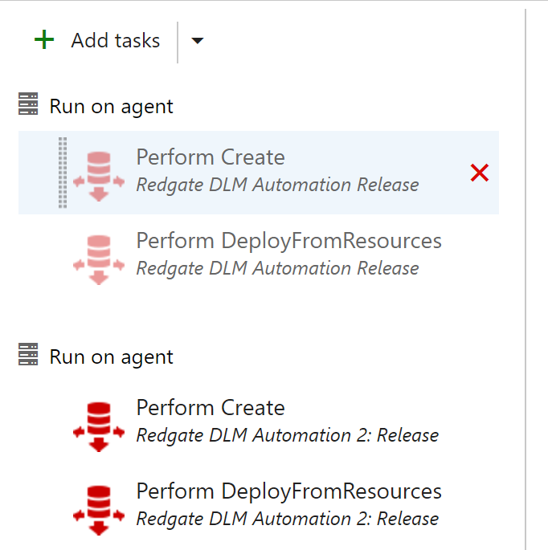Grab the drag handle on highlighted Perform Create
548x550 pixels.
63,173
